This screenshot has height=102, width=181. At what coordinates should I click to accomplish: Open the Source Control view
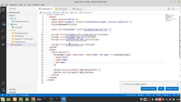(x=3, y=24)
